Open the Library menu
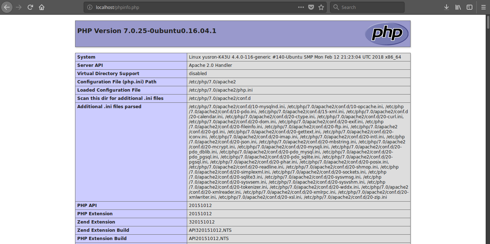 click(458, 7)
